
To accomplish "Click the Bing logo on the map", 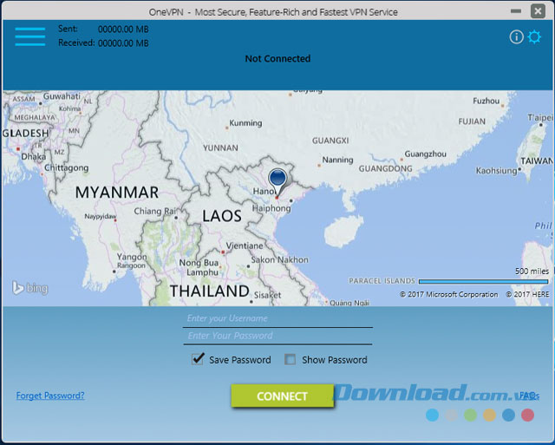I will 30,288.
